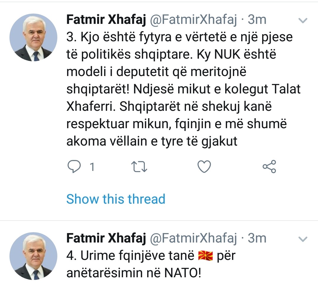
Task: Open profile picture on the first tweet
Action: tap(33, 37)
